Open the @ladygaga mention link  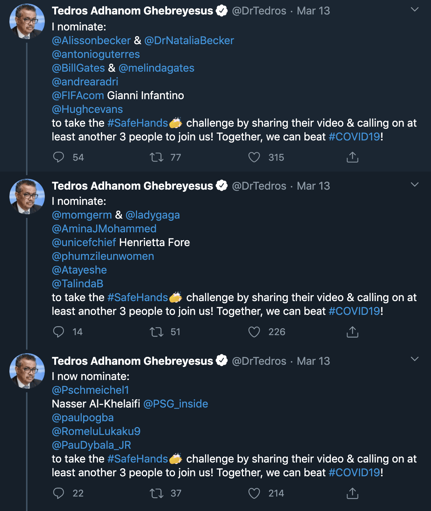(153, 215)
